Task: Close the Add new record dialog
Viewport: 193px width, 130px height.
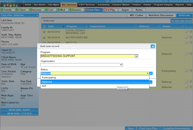Action: 153,46
